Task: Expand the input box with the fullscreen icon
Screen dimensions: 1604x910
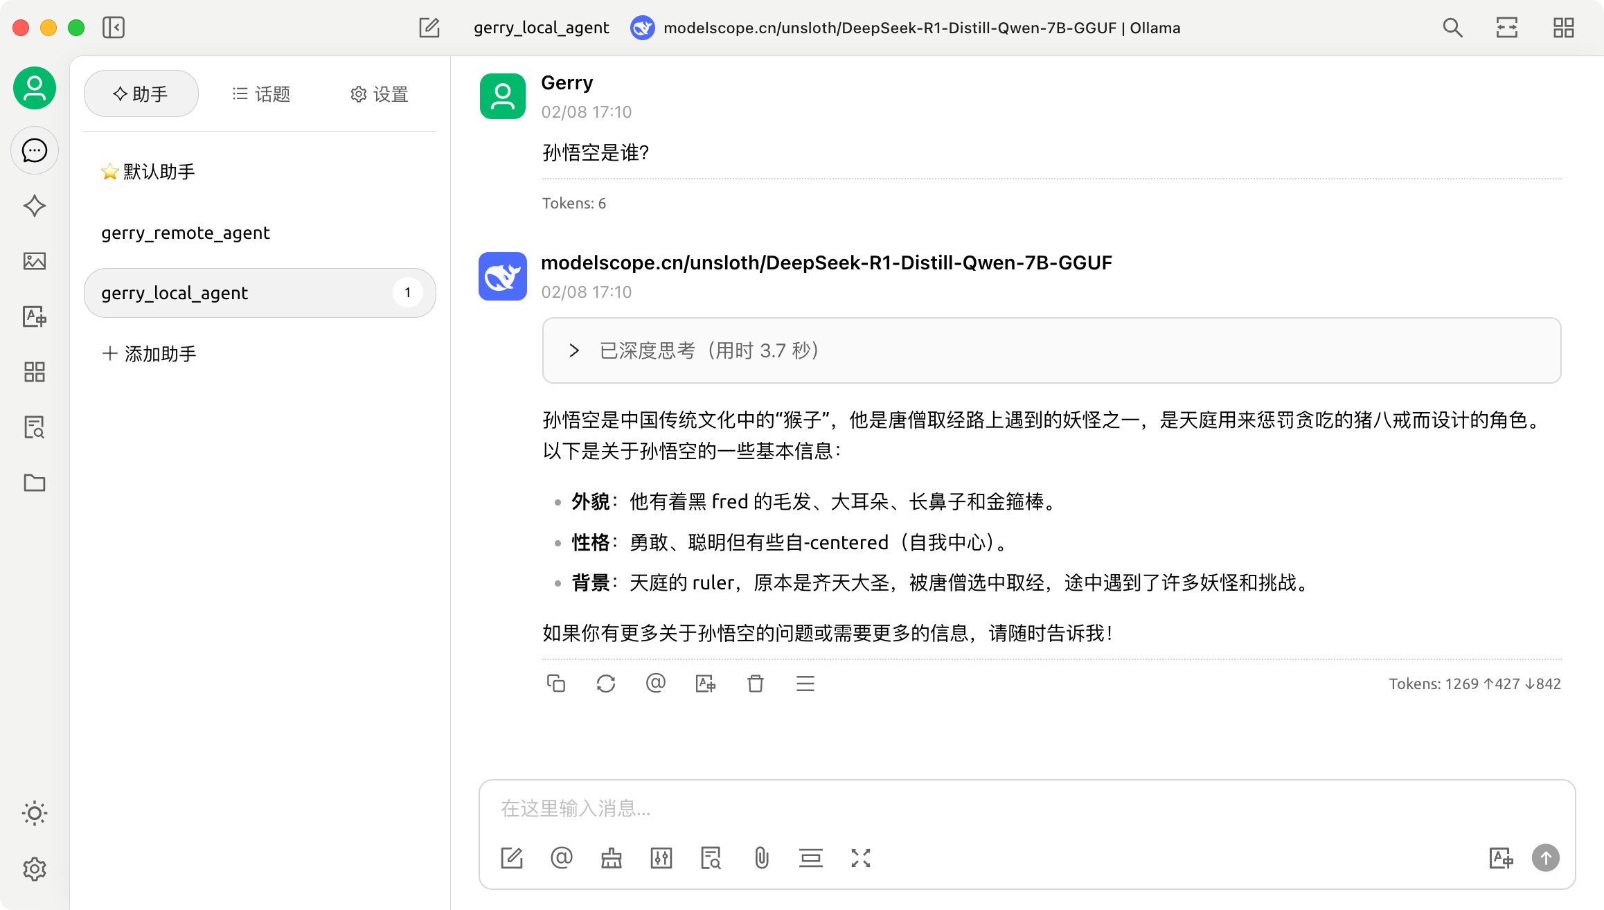Action: point(861,858)
